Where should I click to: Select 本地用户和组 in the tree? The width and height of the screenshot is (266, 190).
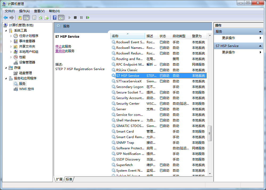[29, 52]
